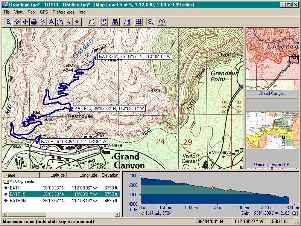Image resolution: width=301 pixels, height=226 pixels.
Task: Click the Grand Canyon N.P. regional map thumbnail
Action: coord(272,130)
